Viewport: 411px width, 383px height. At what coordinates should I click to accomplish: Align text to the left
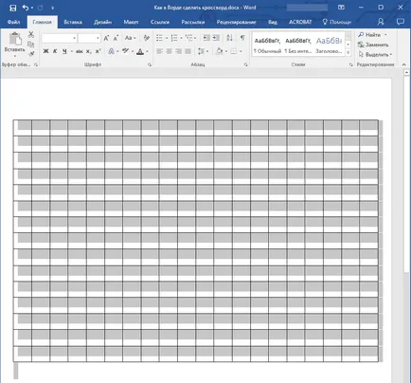159,51
